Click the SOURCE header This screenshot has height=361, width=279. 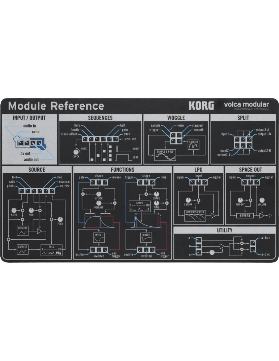(37, 170)
